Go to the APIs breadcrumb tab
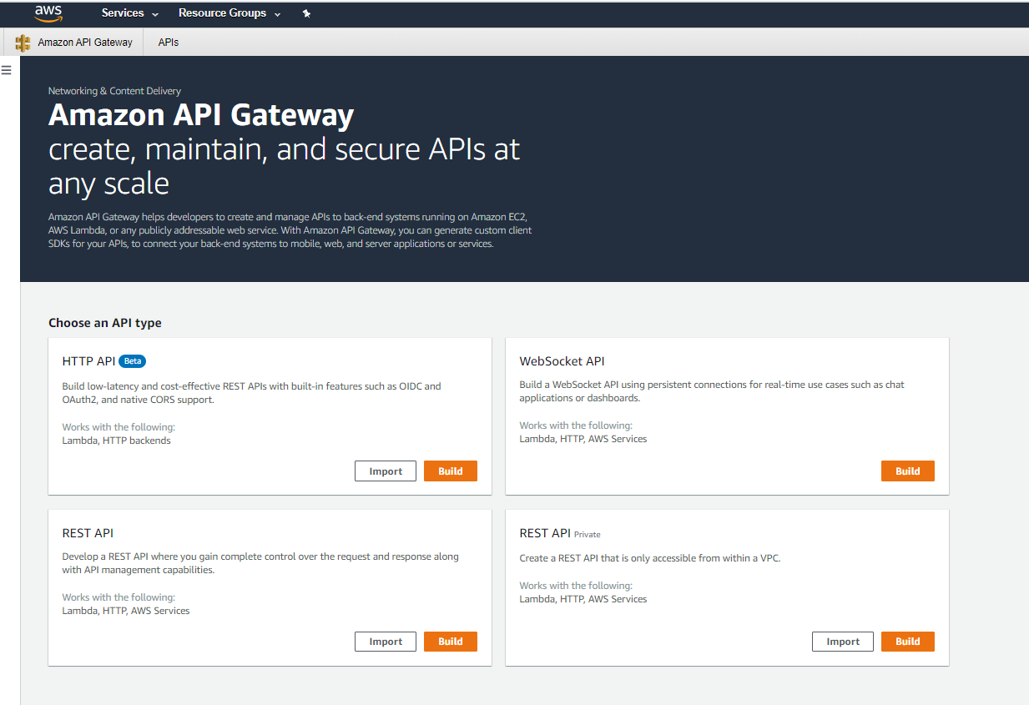Viewport: 1029px width, 705px height. pyautogui.click(x=169, y=43)
